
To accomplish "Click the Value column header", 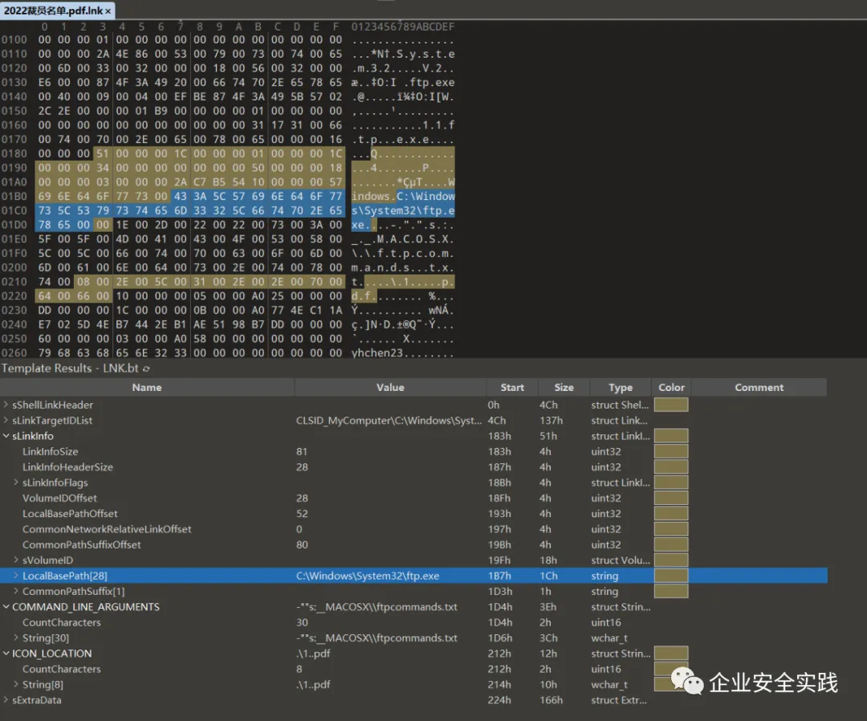I will click(x=390, y=387).
